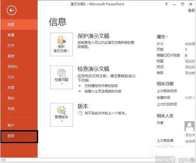The image size is (196, 163).
Task: Open 帐户 settings entry
Action: click(19, 125)
